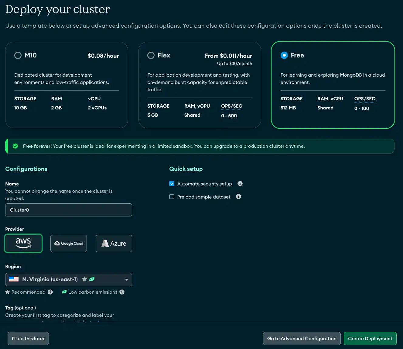Uncheck Automate security setup

(172, 184)
